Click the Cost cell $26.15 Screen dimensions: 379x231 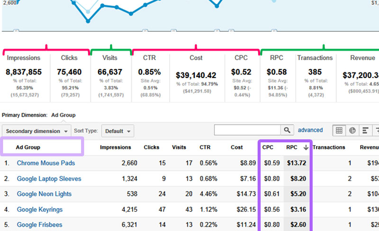246,210
